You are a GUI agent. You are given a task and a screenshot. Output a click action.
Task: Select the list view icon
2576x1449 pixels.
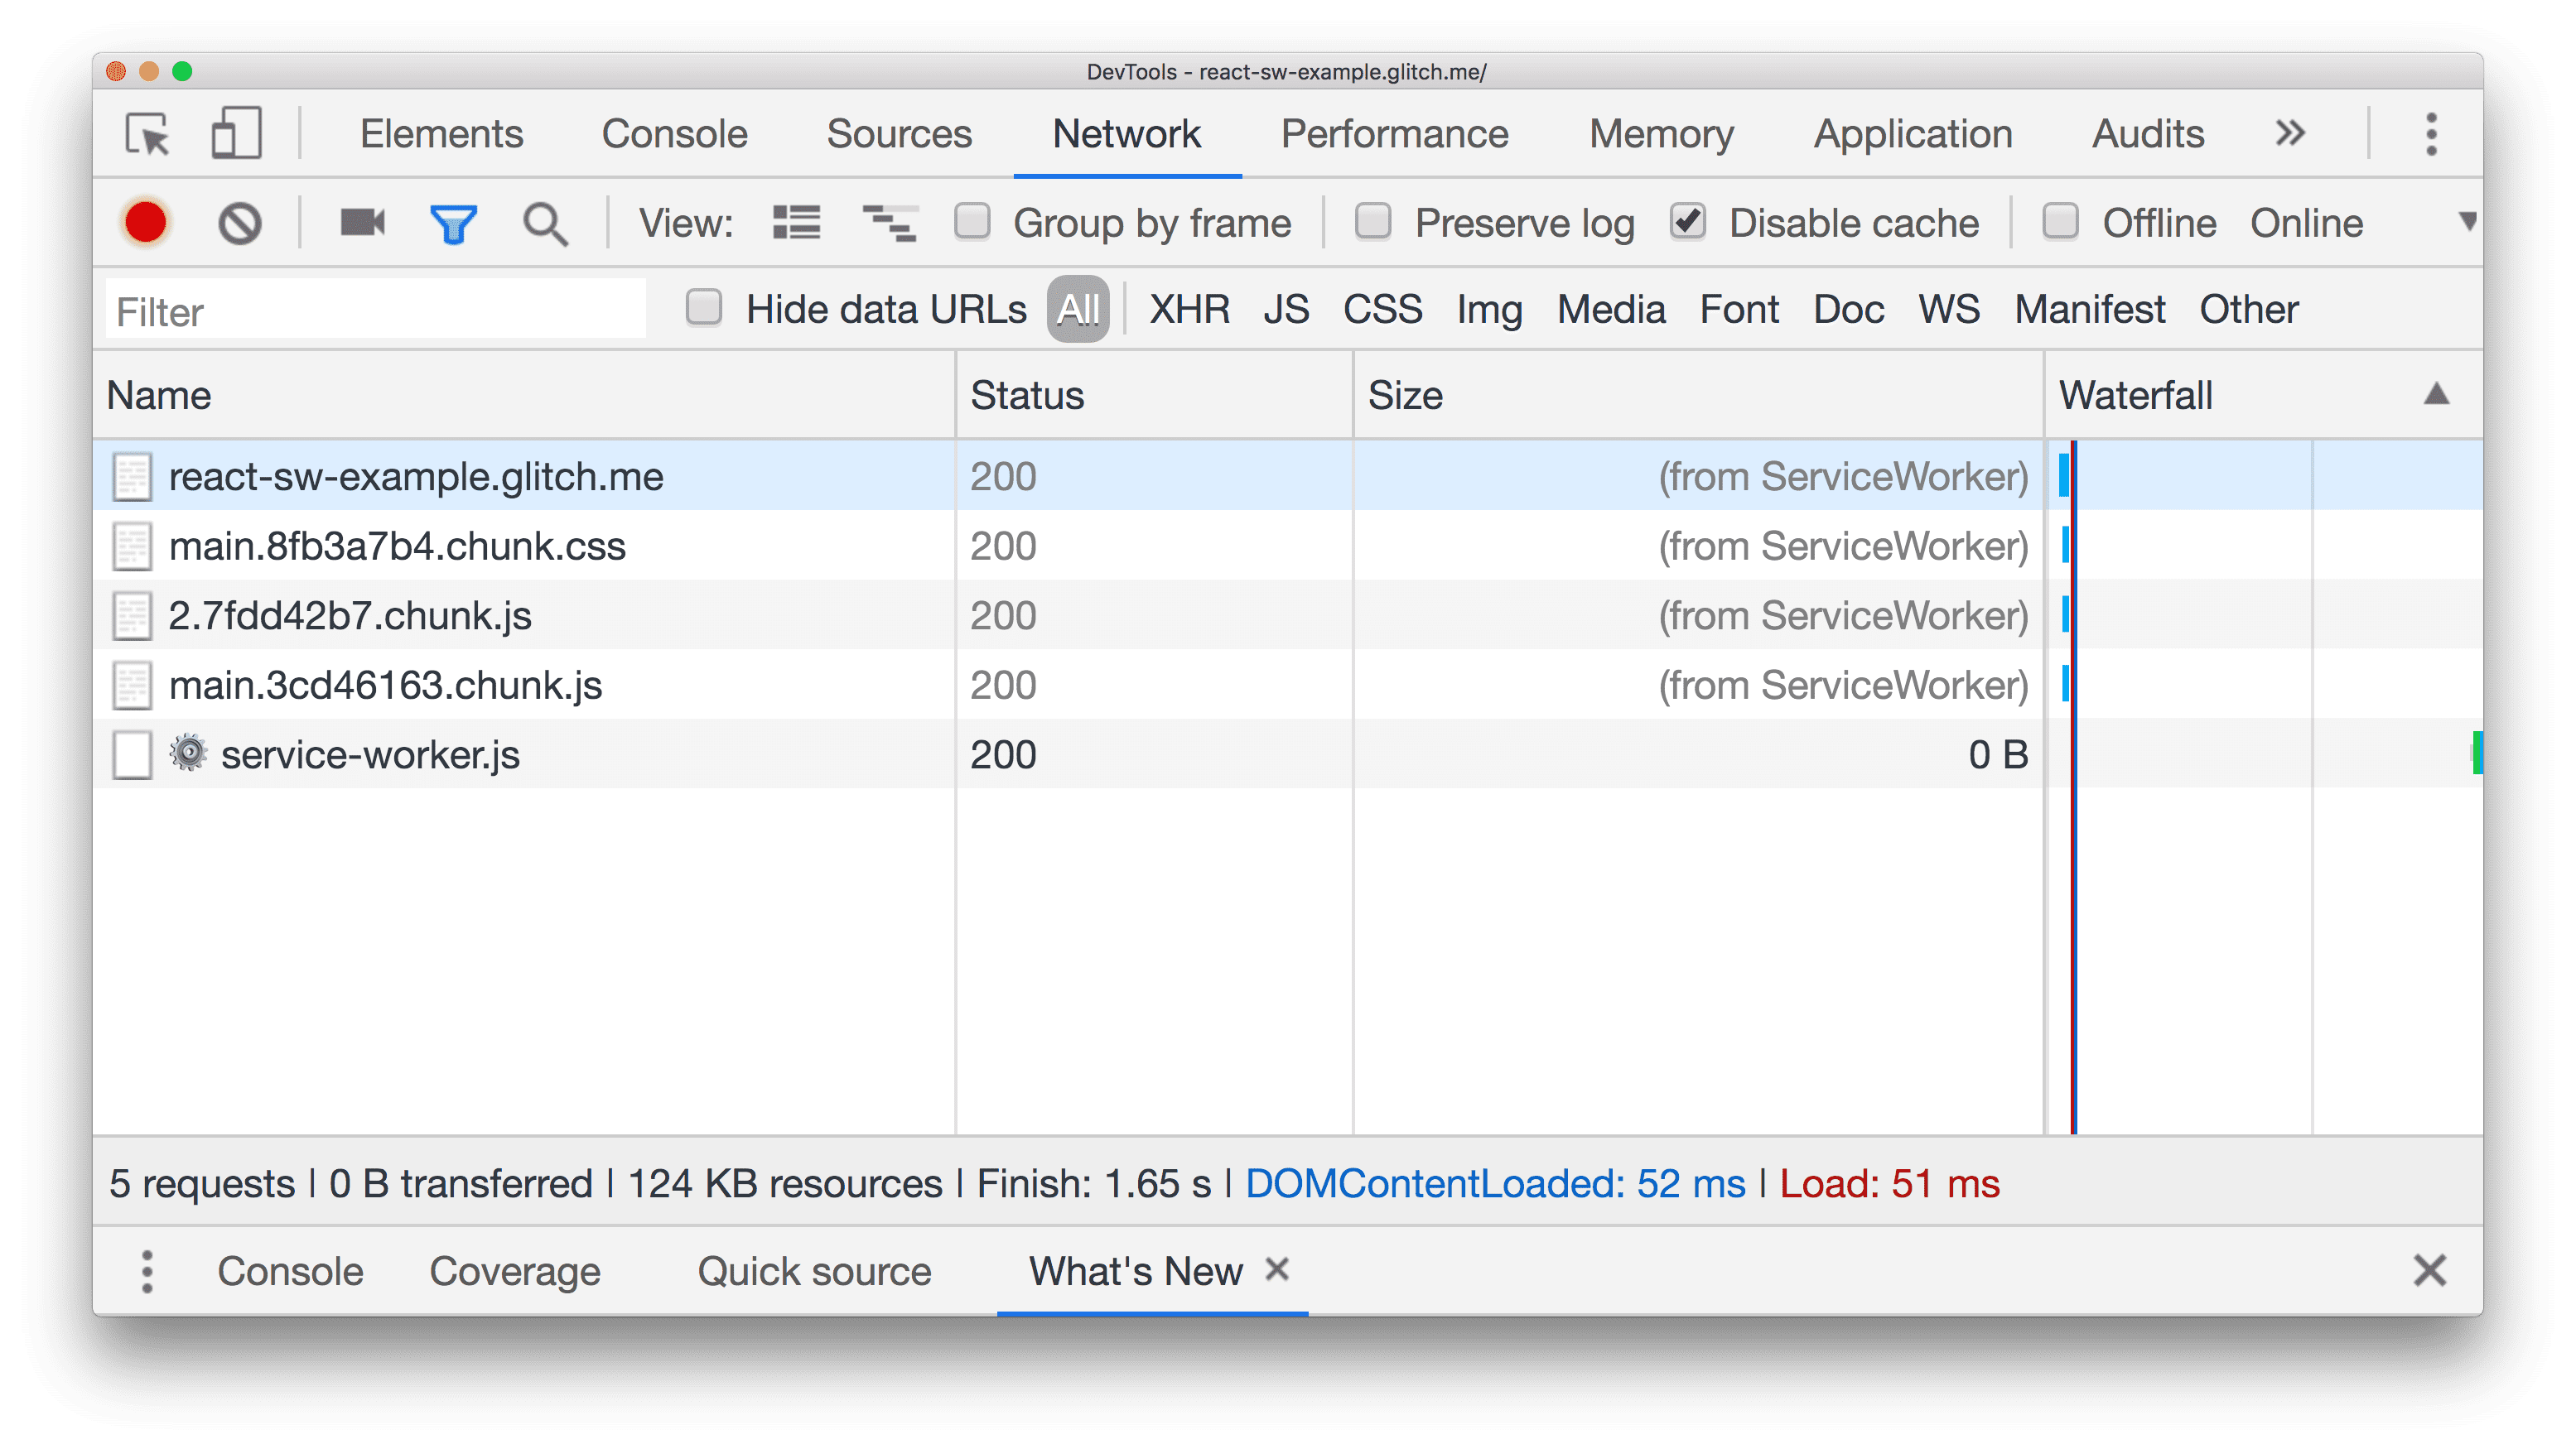click(x=798, y=223)
